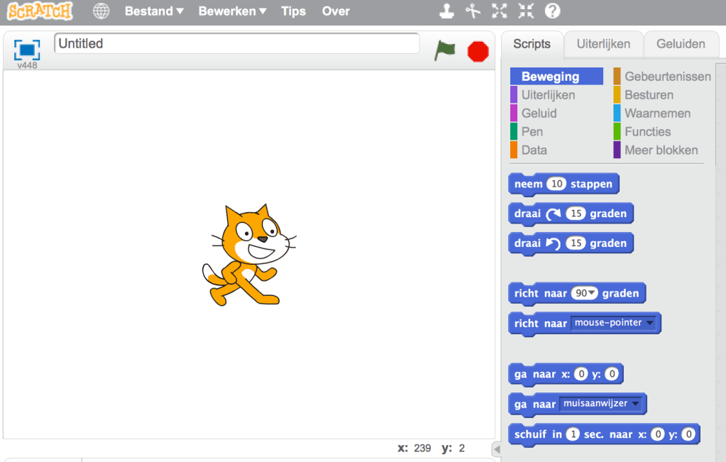The height and width of the screenshot is (462, 726).
Task: Click the green flag to start
Action: tap(445, 50)
